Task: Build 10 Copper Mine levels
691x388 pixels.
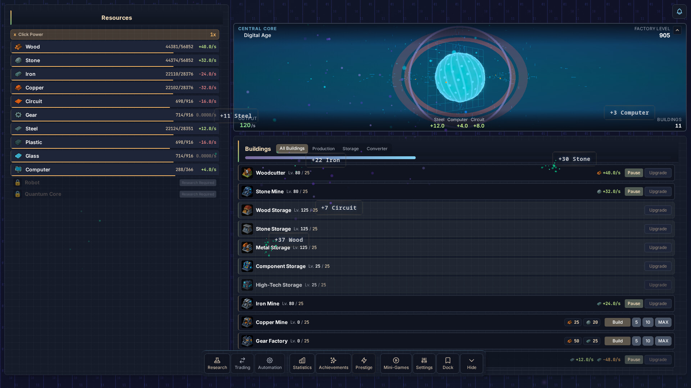Action: 648,322
